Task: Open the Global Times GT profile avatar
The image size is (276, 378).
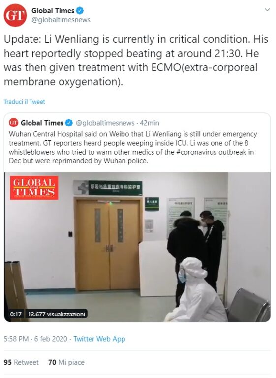Action: click(x=15, y=15)
